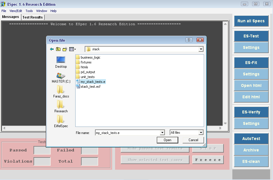Select the pd_output folder
The width and height of the screenshot is (273, 180).
86,72
